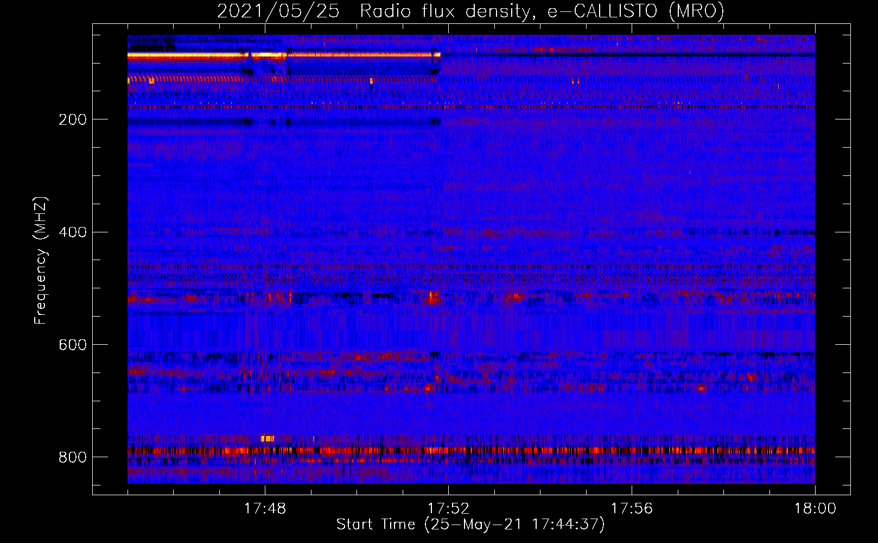Click the "Frequency (MHZ)" axis label

(x=41, y=261)
